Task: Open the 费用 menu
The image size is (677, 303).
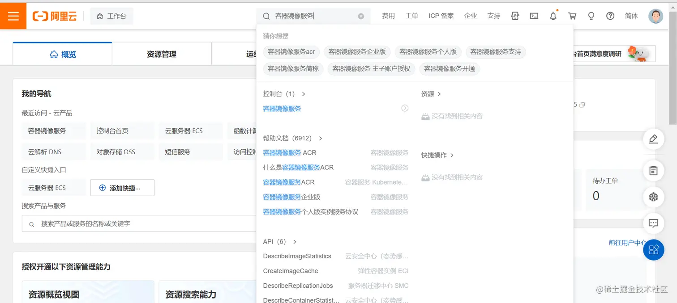Action: point(388,16)
